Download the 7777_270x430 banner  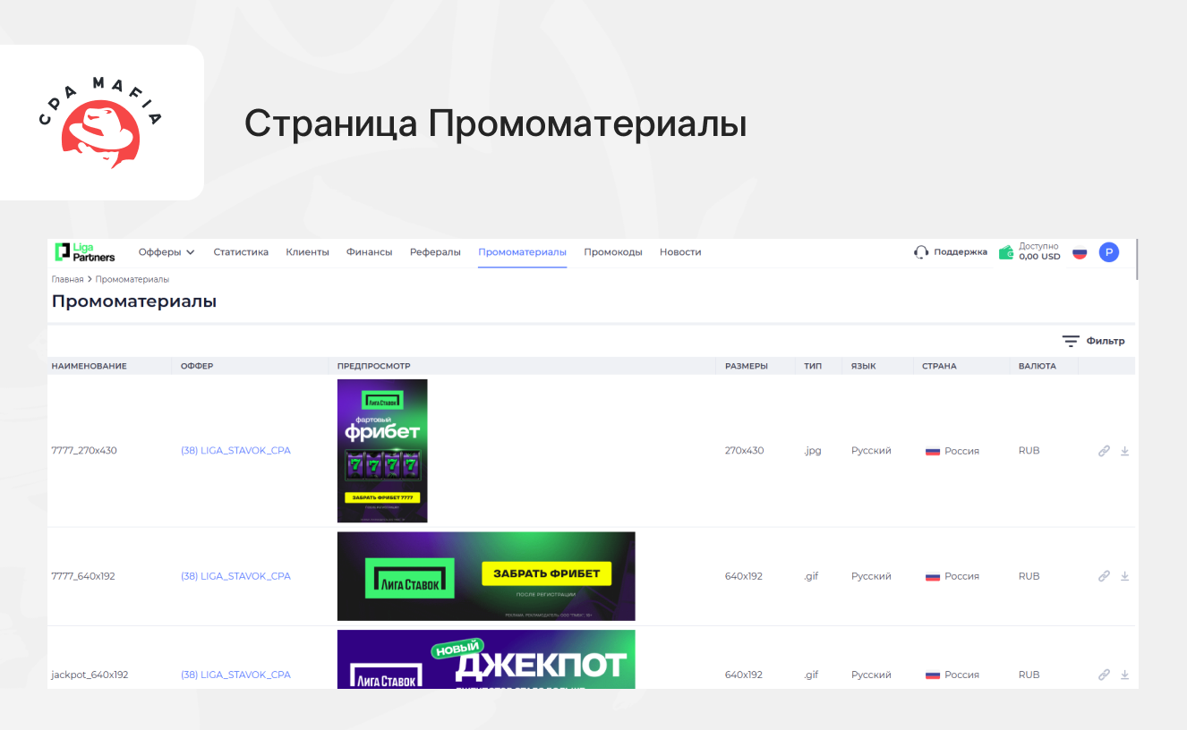(1124, 451)
